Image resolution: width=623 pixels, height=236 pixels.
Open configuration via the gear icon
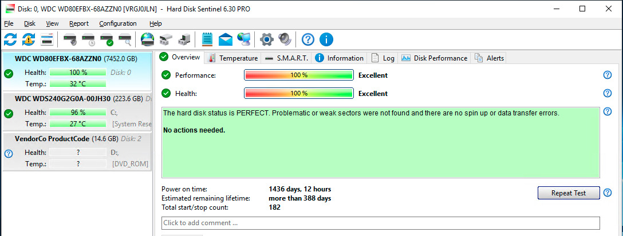[266, 39]
